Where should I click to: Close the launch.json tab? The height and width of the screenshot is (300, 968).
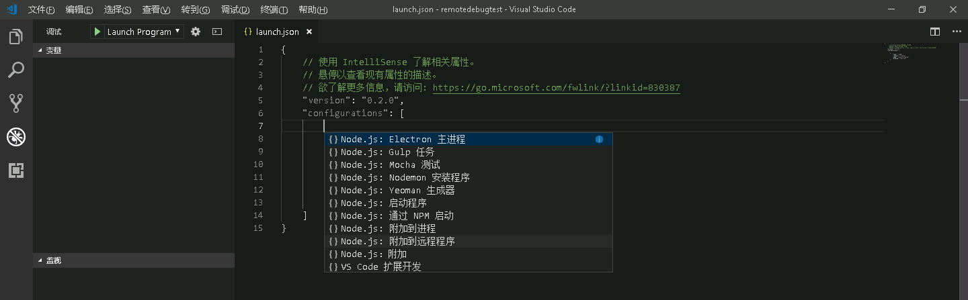pyautogui.click(x=309, y=32)
